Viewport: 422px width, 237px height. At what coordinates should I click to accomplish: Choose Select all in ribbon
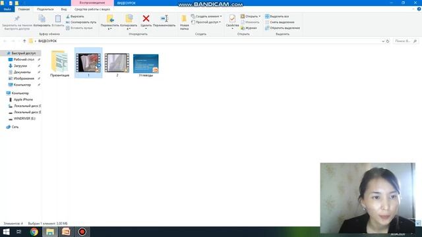[x=277, y=16]
